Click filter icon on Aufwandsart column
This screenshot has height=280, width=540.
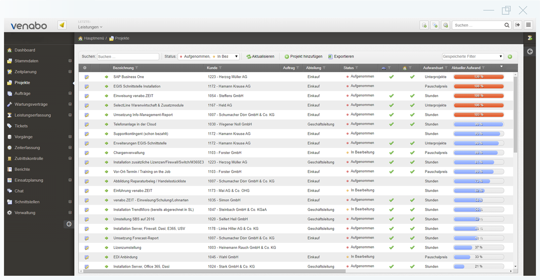(x=446, y=68)
